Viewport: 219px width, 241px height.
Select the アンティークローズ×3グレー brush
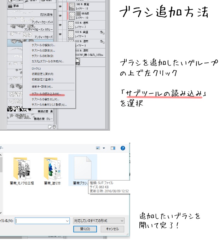tap(30, 28)
